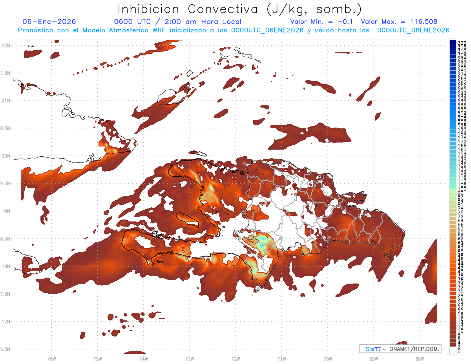The width and height of the screenshot is (471, 364).
Task: Click the time label '0600 UTC / 2:00 am Hora Local'
Action: pyautogui.click(x=178, y=22)
